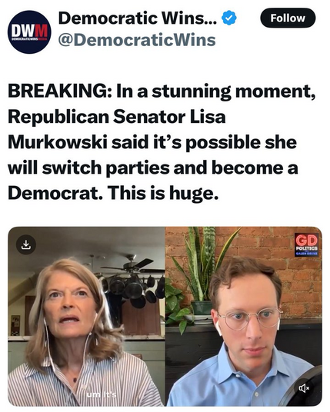Image resolution: width=330 pixels, height=412 pixels.
Task: Click the 'um it's' video caption
Action: (102, 394)
